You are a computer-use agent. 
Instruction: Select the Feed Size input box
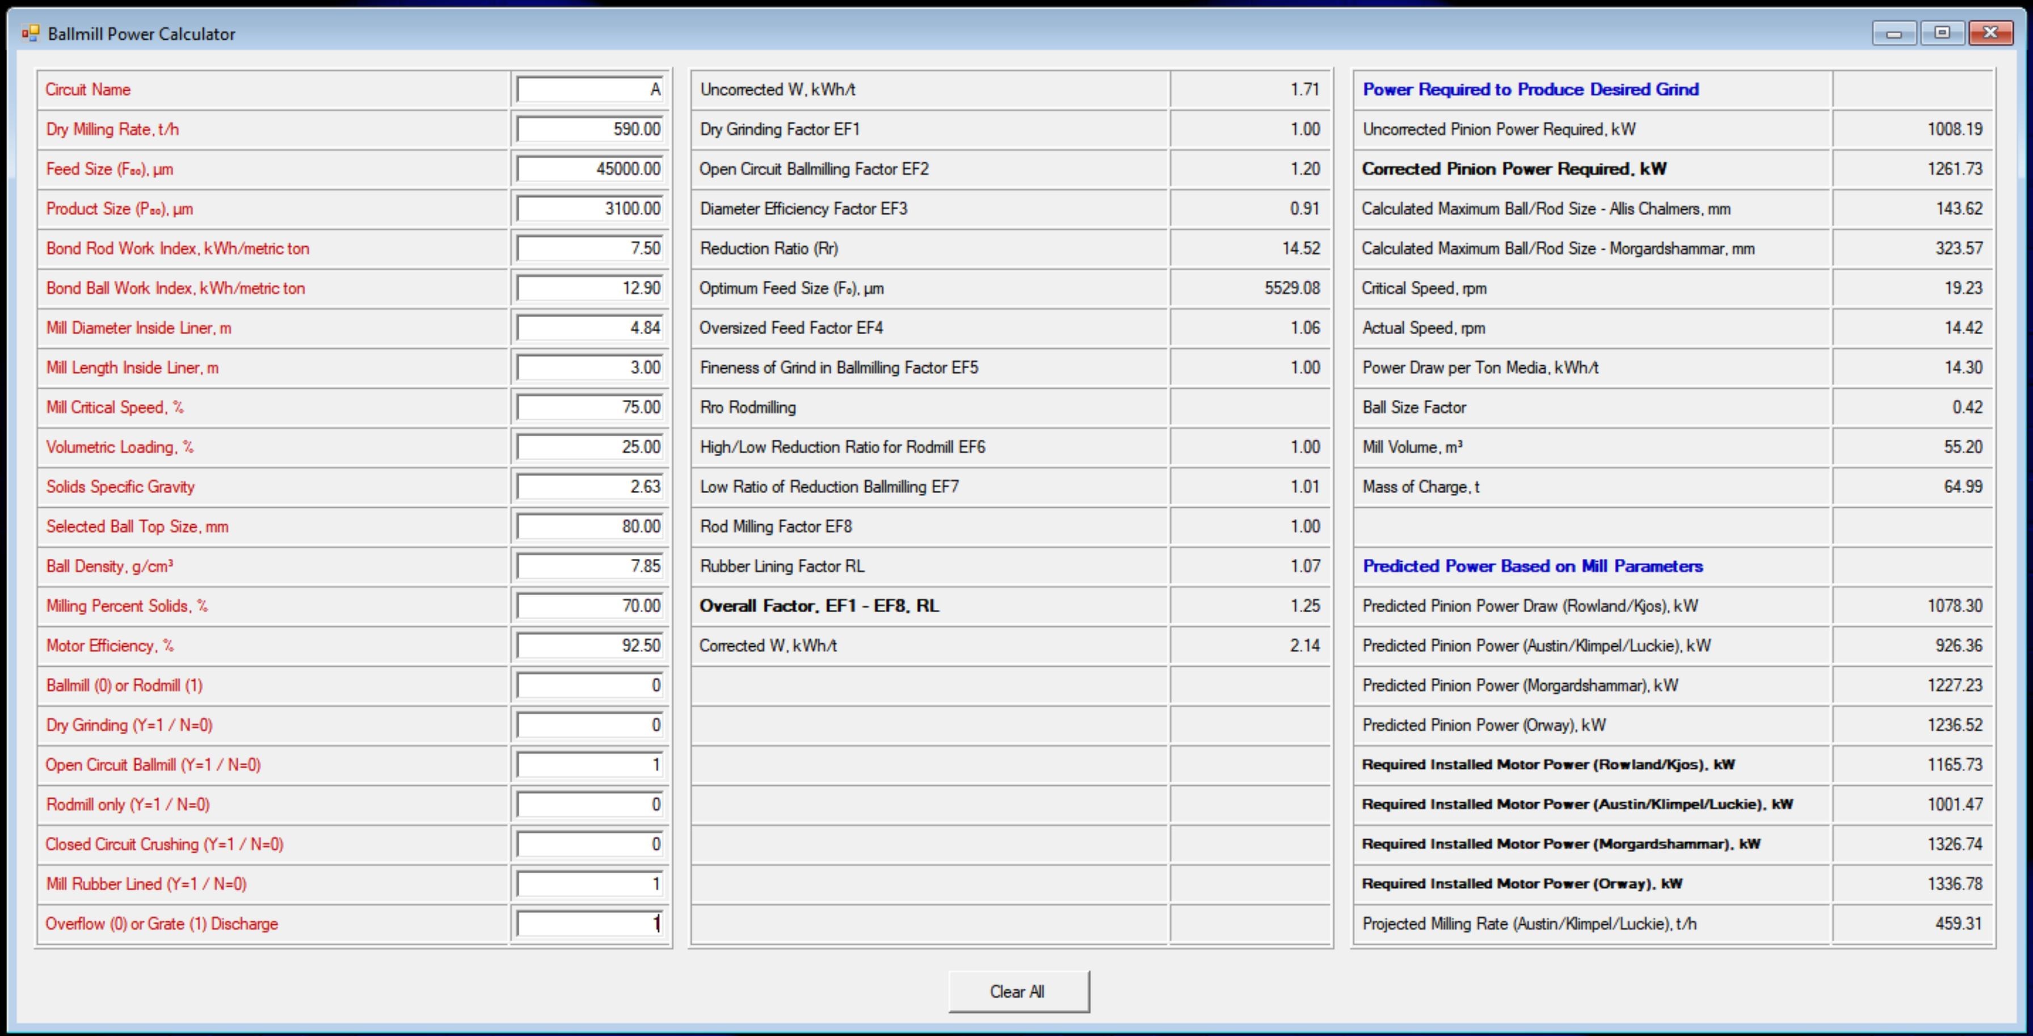[x=590, y=169]
